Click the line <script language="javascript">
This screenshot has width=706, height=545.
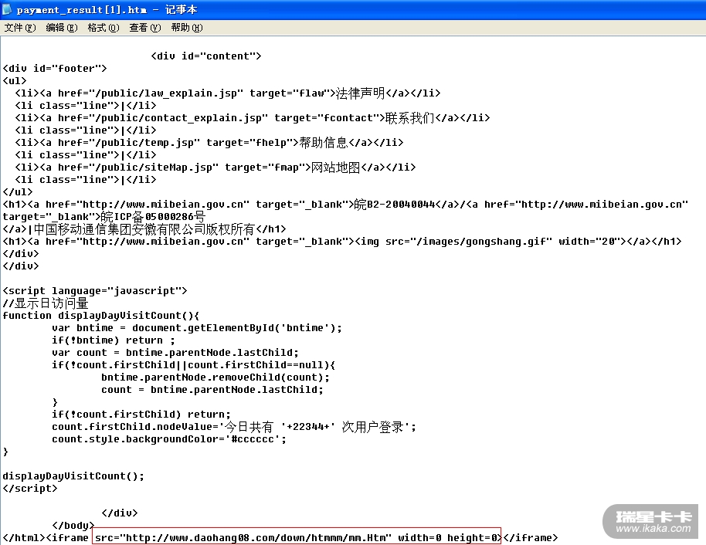coord(95,291)
